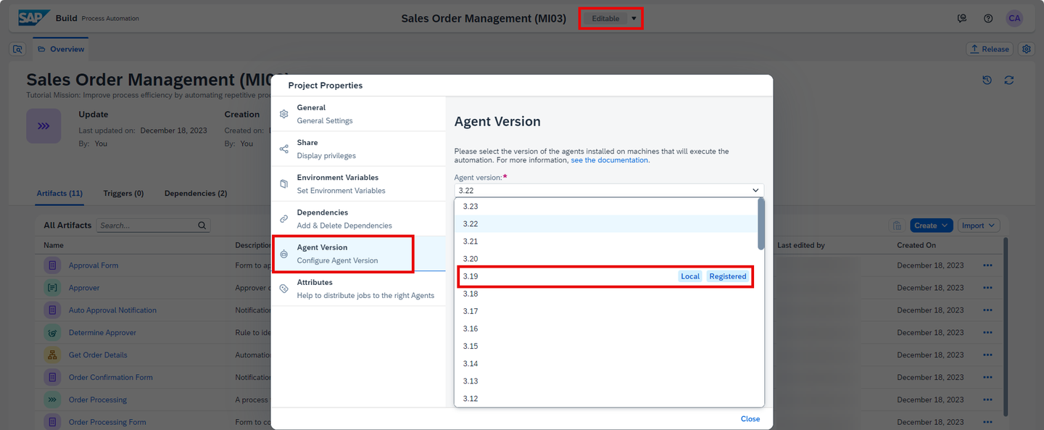Click the large project process icon
1044x430 pixels.
point(43,126)
